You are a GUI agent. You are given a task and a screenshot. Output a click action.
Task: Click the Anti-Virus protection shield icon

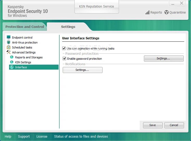pyautogui.click(x=9, y=42)
